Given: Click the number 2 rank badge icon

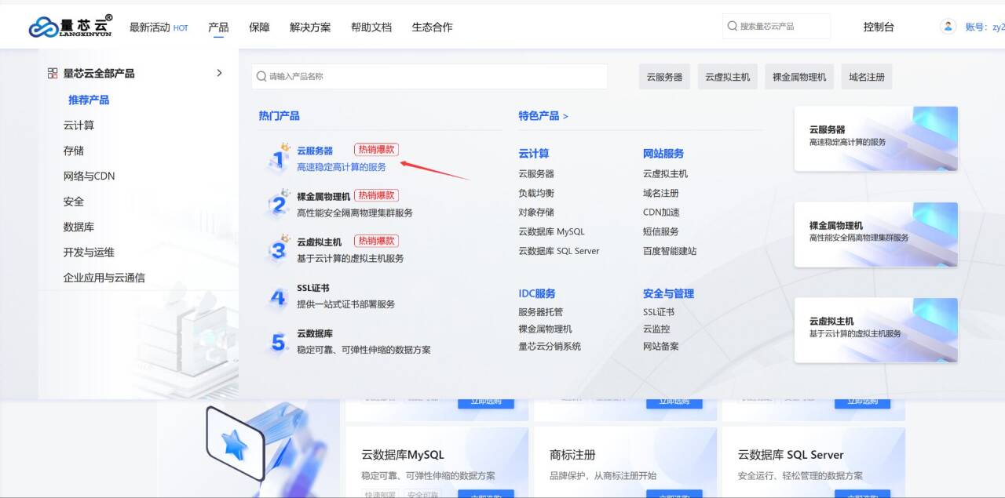Looking at the screenshot, I should pos(278,203).
